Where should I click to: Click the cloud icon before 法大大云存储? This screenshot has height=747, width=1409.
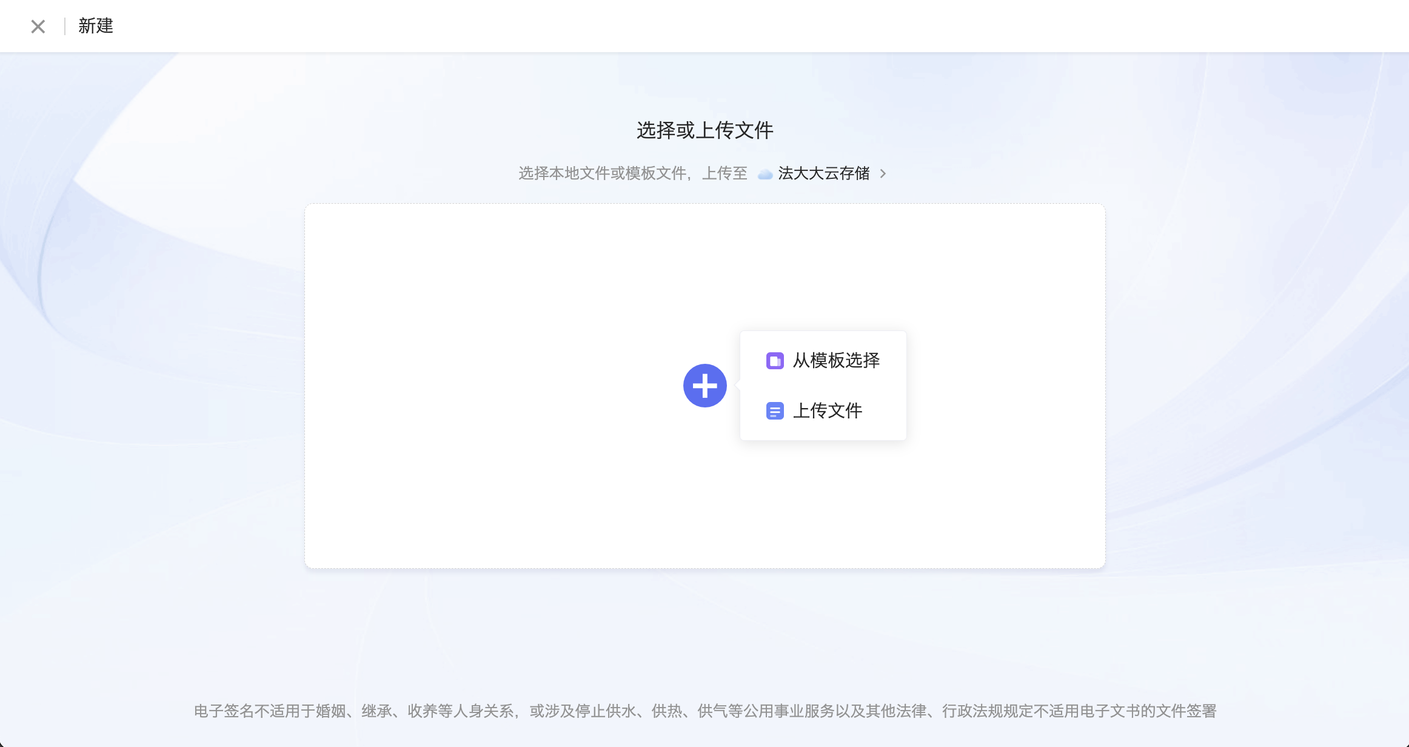coord(765,174)
